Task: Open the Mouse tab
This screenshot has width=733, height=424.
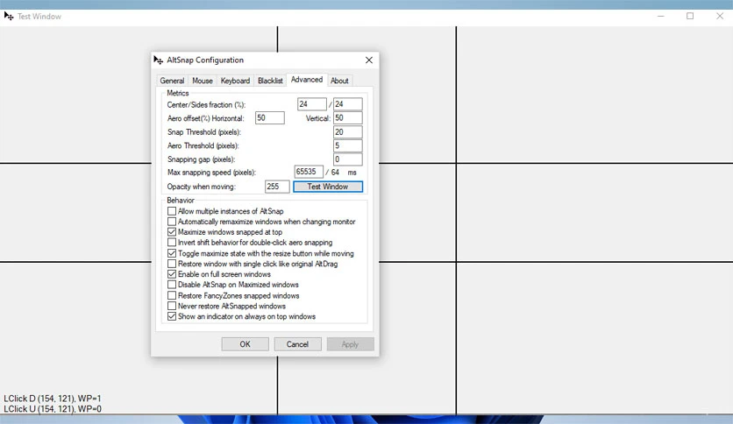Action: (203, 81)
